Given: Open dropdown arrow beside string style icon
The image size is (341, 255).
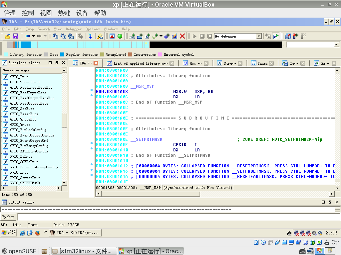Looking at the screenshot, I should tap(161, 36).
